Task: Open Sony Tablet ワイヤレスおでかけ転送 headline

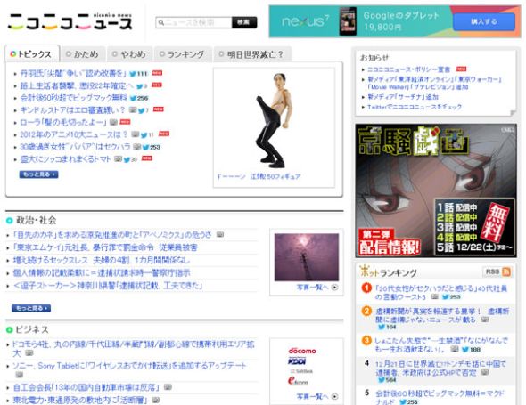Action: [x=129, y=366]
